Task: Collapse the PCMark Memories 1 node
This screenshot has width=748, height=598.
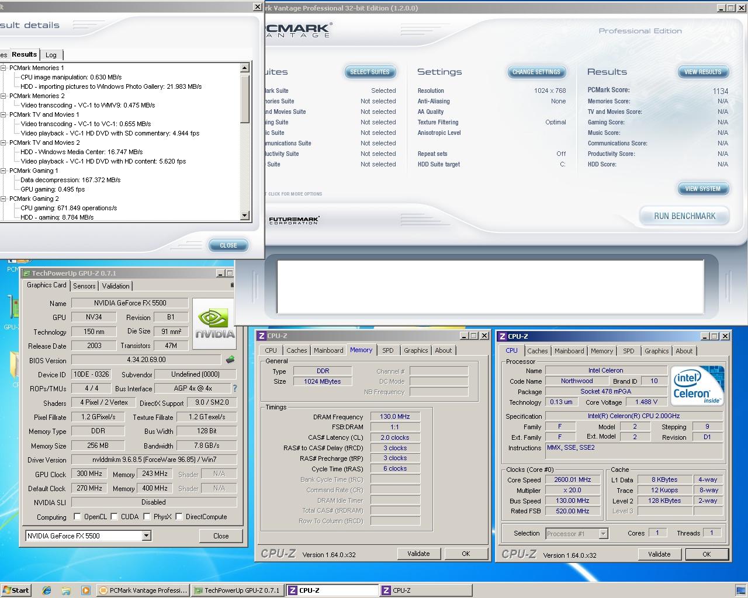Action: 4,68
